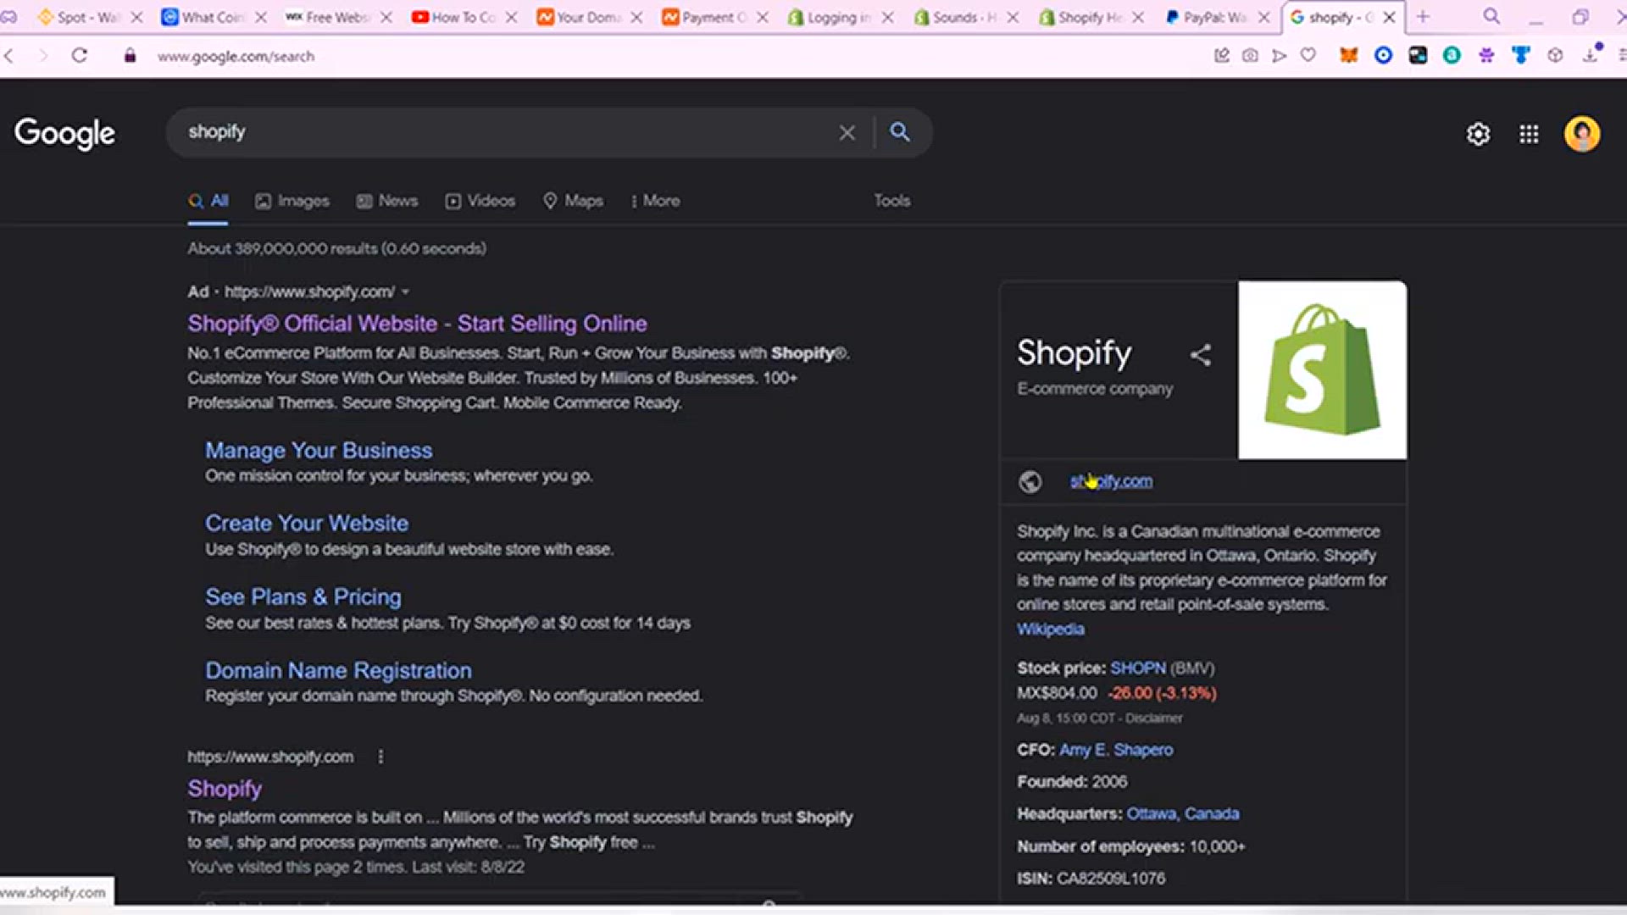Click the MetaMask fox extension icon
Viewport: 1627px width, 915px height.
1348,56
